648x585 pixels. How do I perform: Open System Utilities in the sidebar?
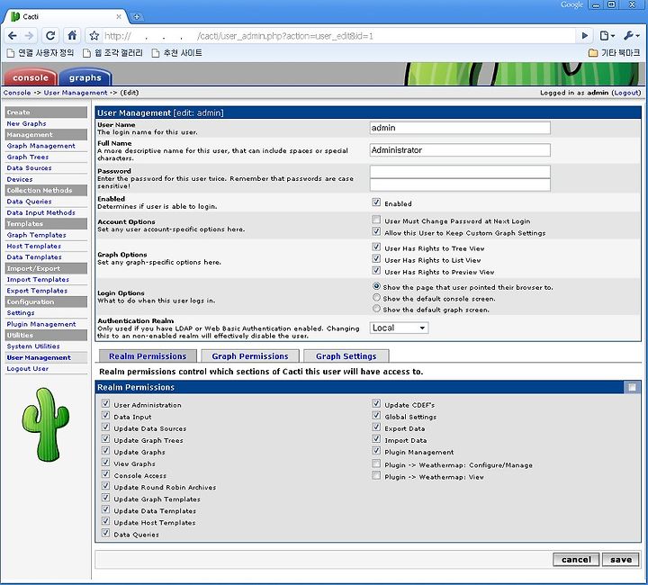(x=33, y=346)
